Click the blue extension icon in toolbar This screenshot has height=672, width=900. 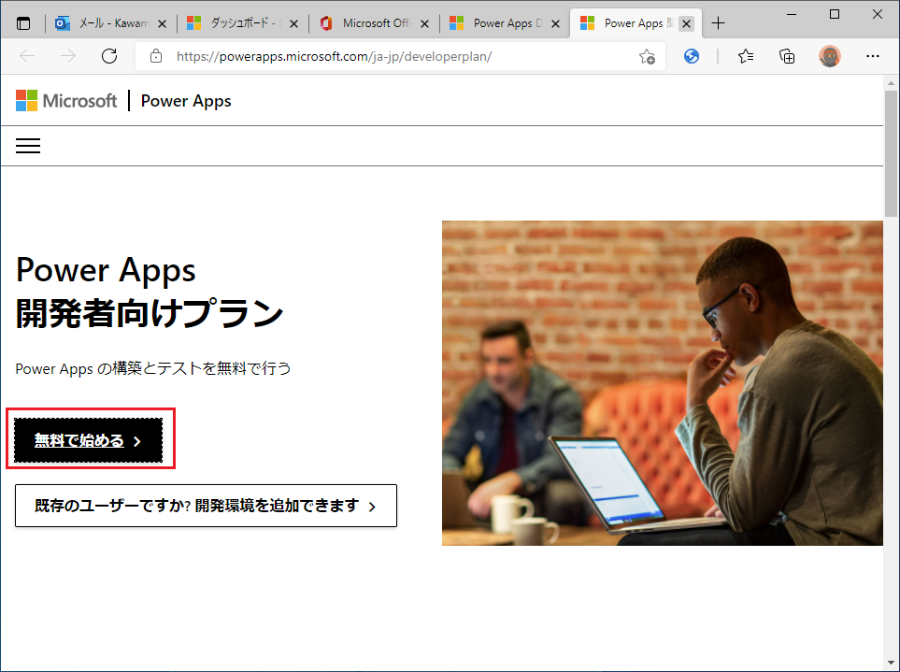tap(692, 56)
